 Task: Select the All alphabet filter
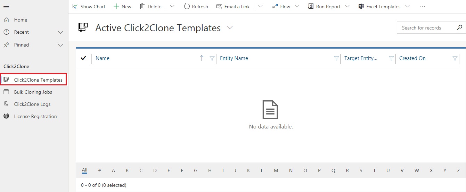click(x=84, y=170)
